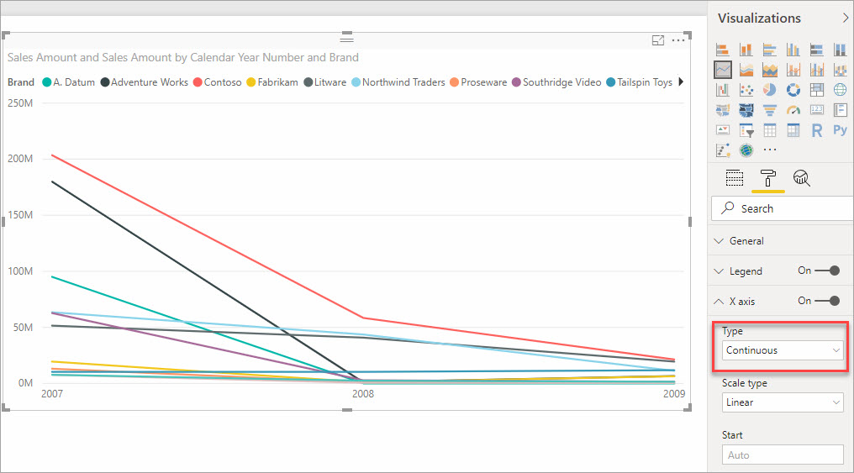
Task: Toggle the X axis switch off
Action: [827, 301]
